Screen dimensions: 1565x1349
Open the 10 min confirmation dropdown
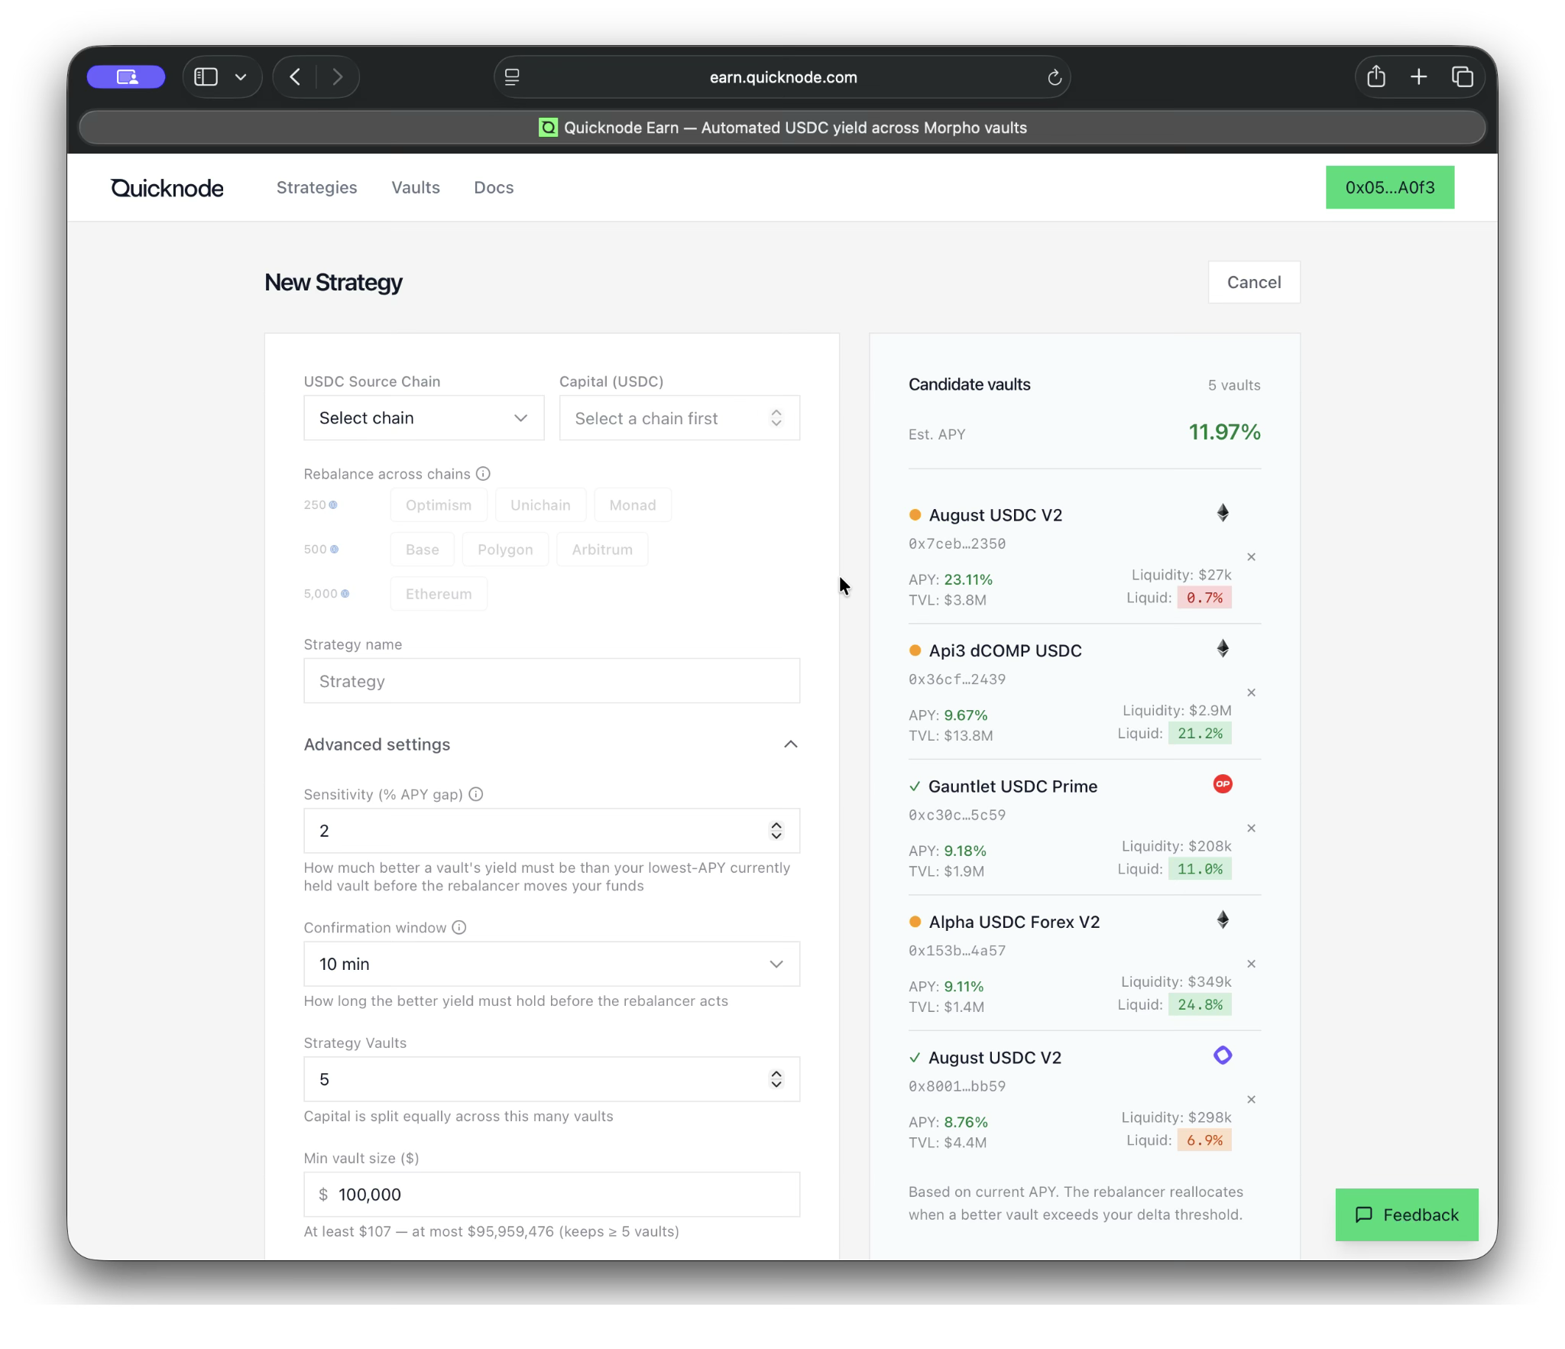[552, 964]
